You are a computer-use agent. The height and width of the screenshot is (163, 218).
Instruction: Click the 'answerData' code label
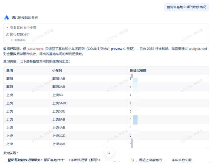pos(35,49)
